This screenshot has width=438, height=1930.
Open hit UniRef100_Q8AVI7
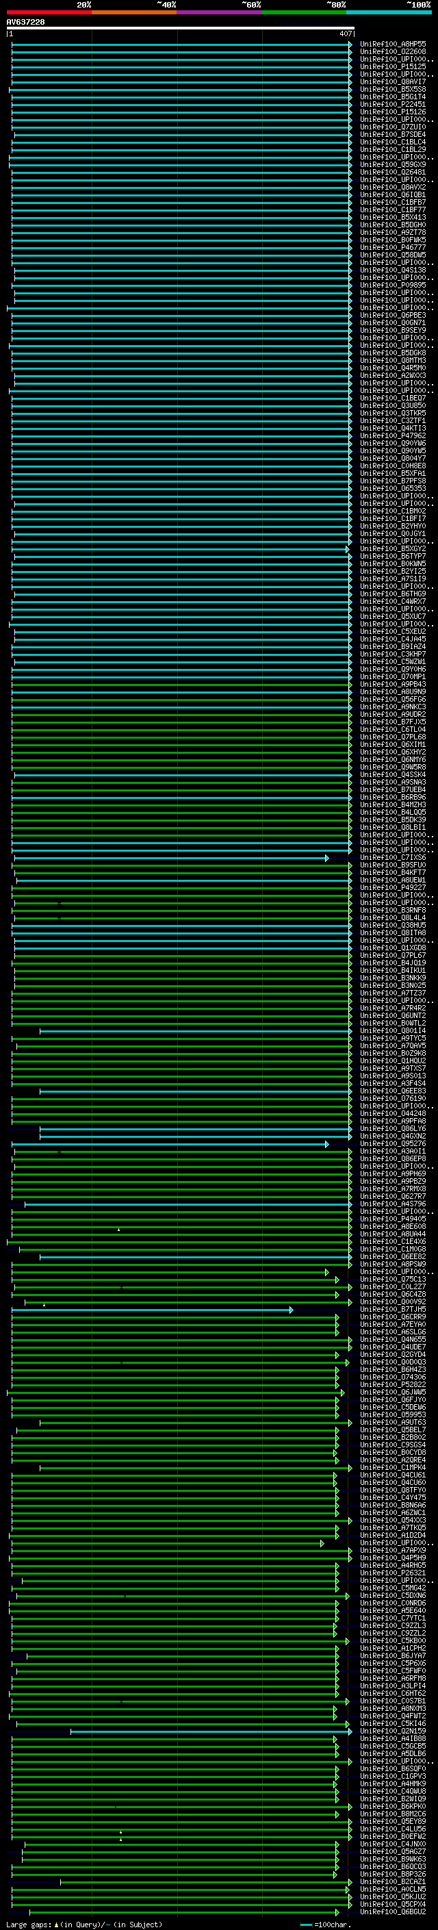(x=393, y=81)
